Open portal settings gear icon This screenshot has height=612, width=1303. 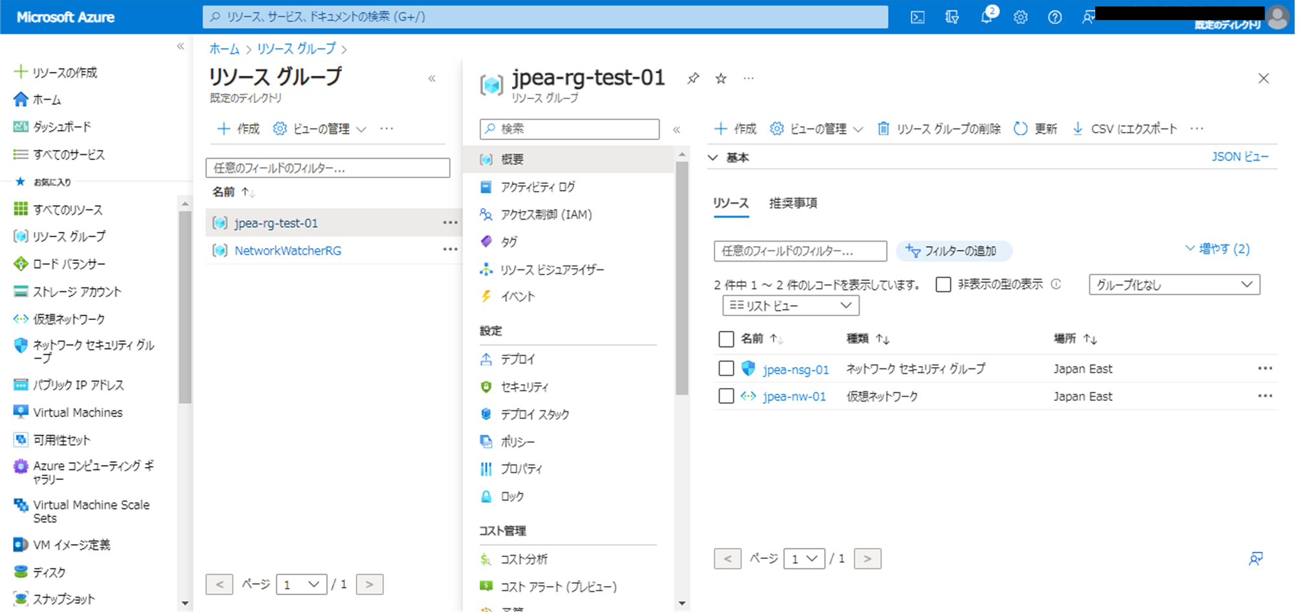pos(1021,17)
